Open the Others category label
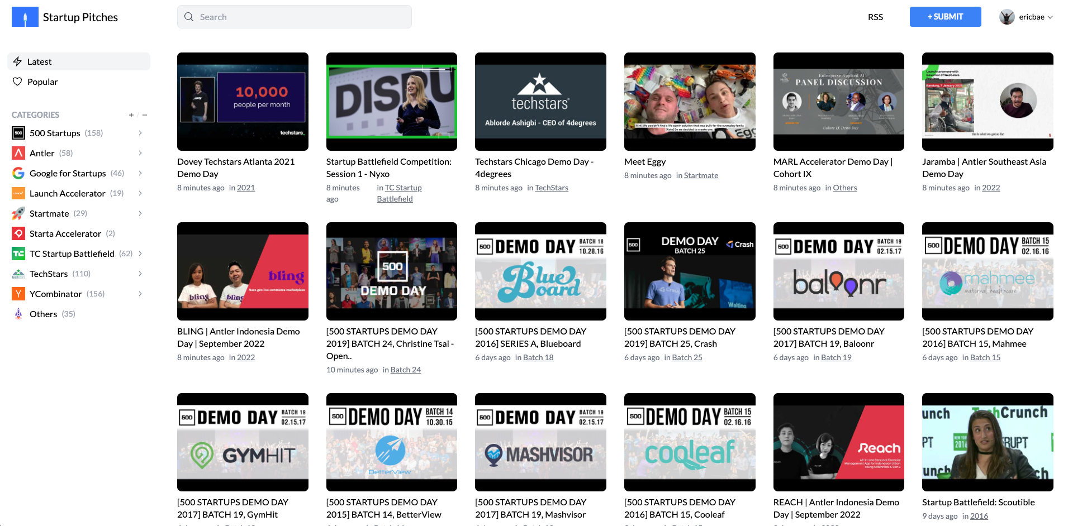 tap(43, 314)
